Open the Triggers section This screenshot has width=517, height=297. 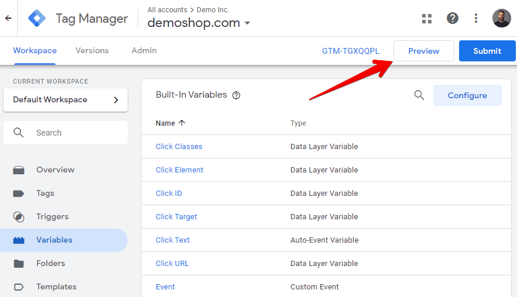coord(53,217)
